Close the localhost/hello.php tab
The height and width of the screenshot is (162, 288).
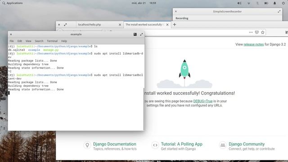click(x=120, y=25)
